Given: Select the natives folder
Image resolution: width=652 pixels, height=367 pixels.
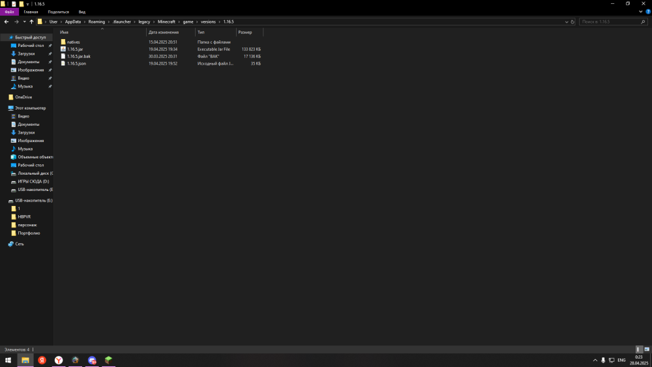Looking at the screenshot, I should pos(73,42).
